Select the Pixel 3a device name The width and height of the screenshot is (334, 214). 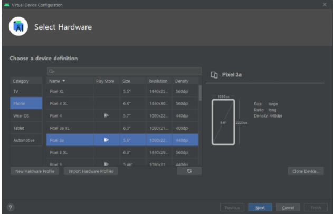[x=56, y=140]
